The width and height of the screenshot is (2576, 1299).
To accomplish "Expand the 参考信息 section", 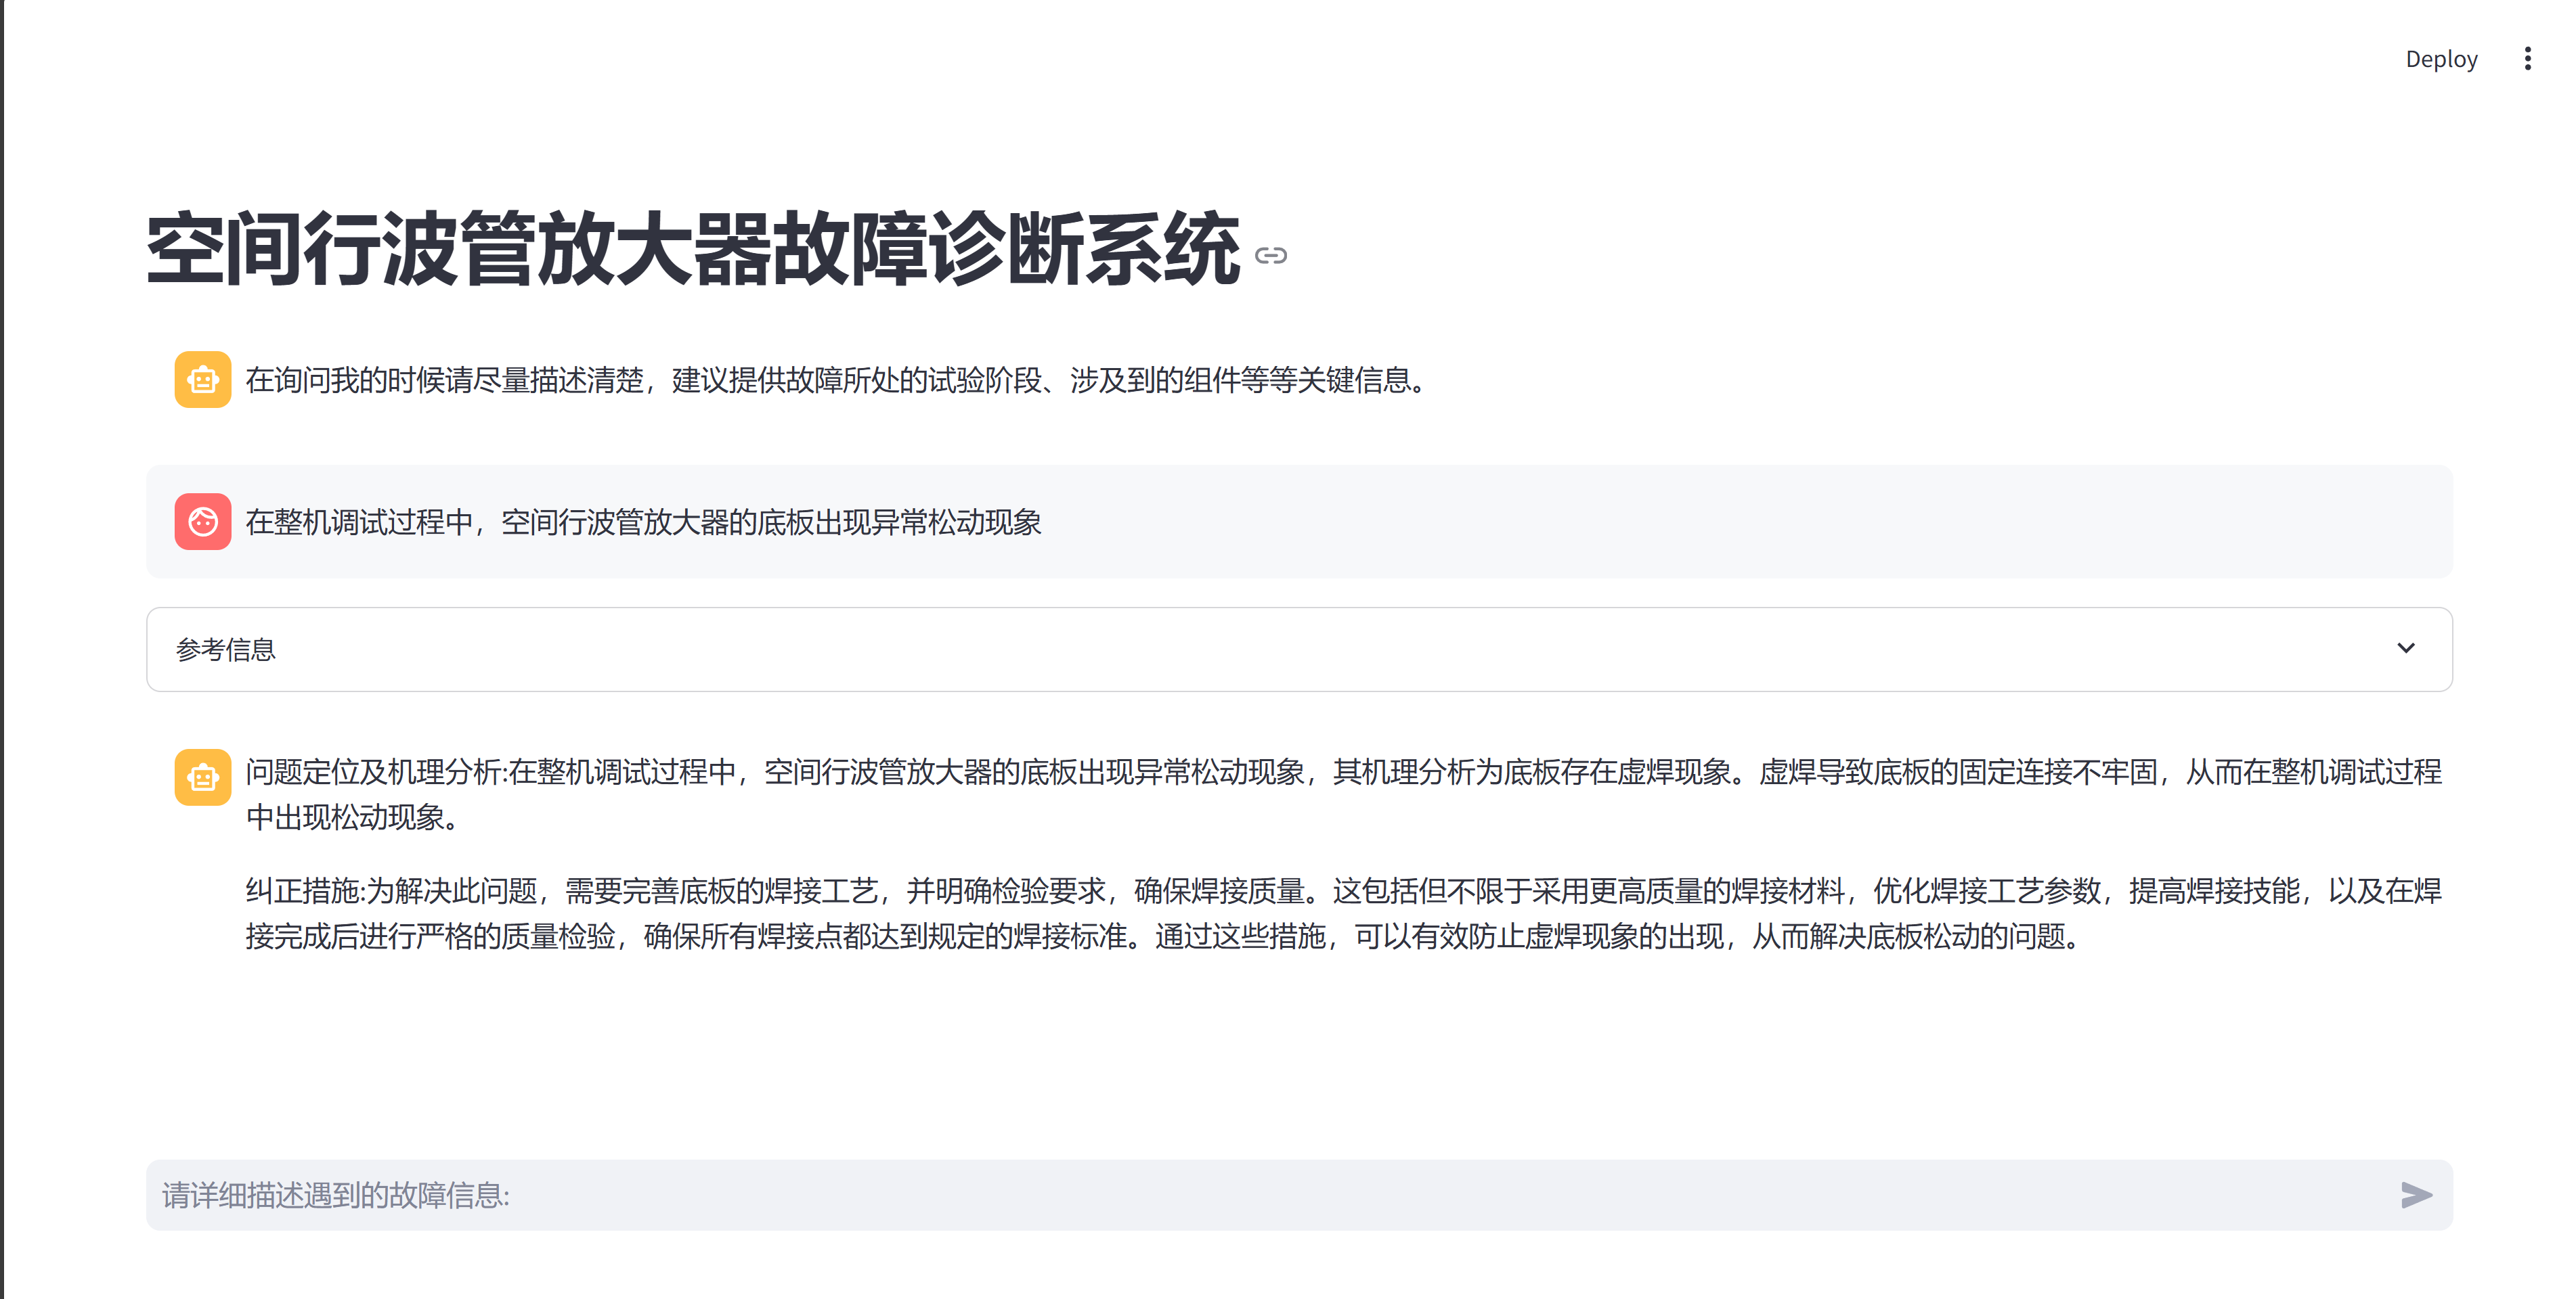I will pos(226,649).
